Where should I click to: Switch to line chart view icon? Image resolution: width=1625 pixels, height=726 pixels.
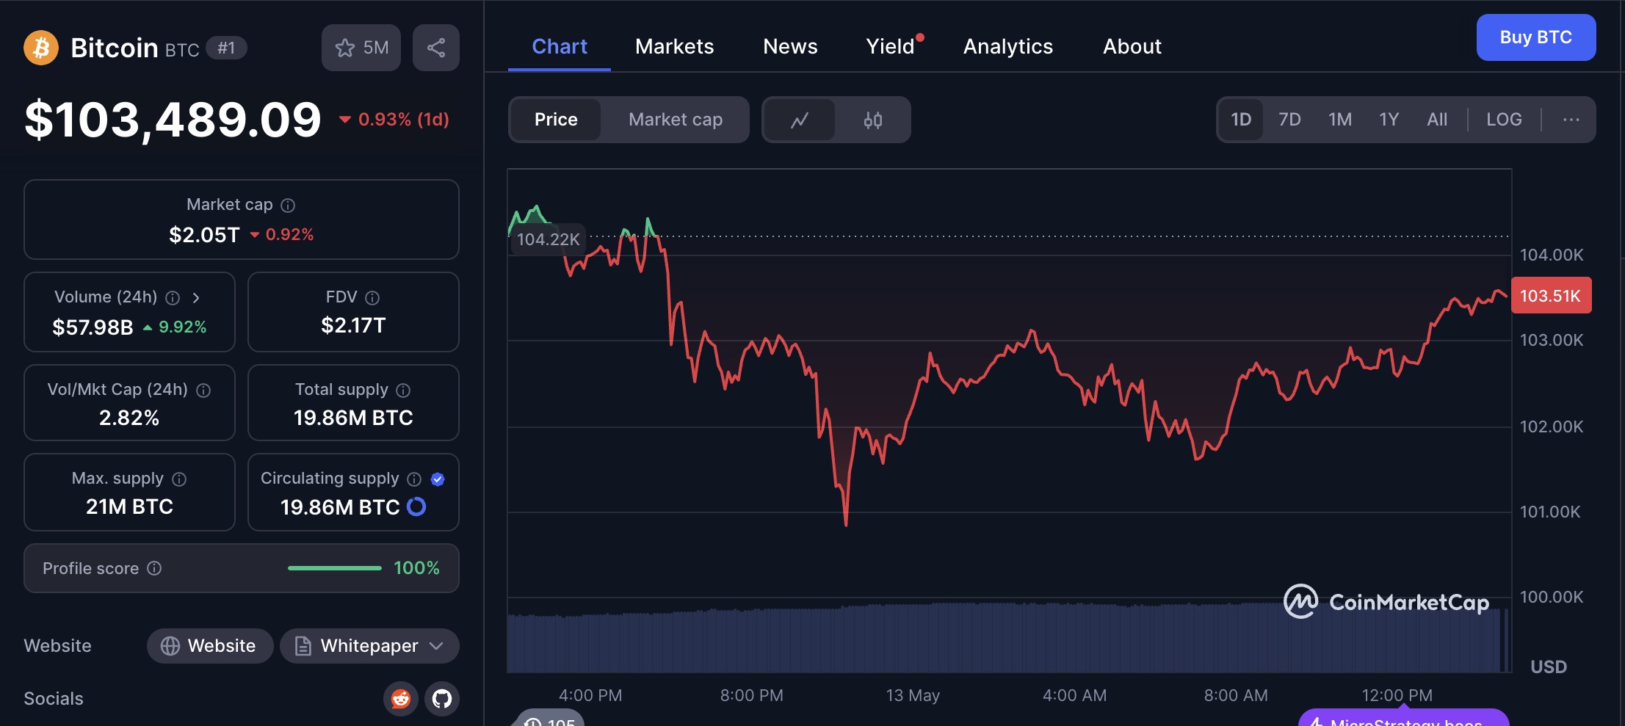click(x=800, y=120)
